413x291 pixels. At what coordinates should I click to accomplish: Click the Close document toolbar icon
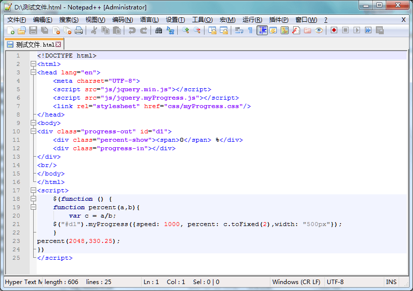[56, 31]
